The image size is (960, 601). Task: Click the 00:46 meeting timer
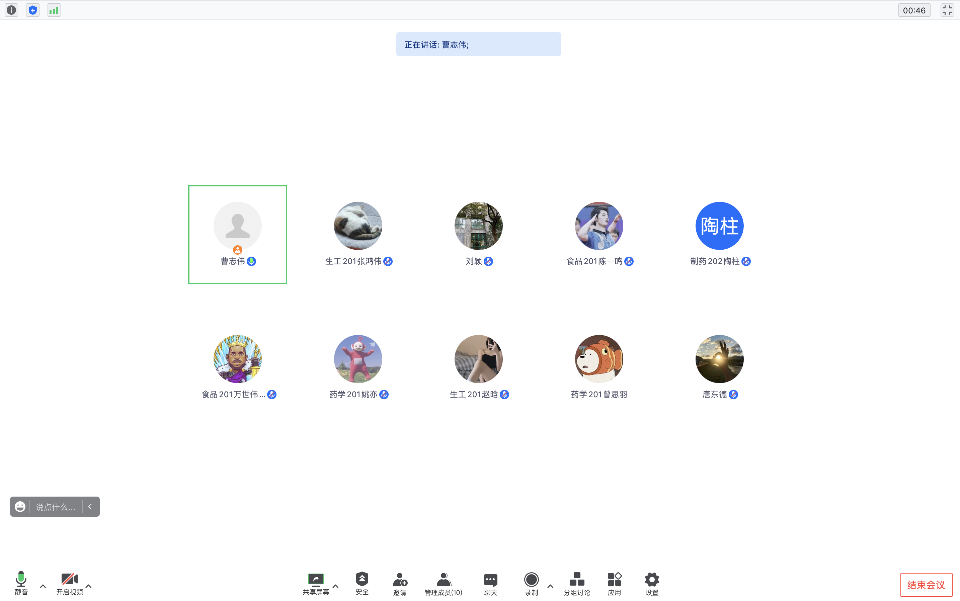coord(914,10)
